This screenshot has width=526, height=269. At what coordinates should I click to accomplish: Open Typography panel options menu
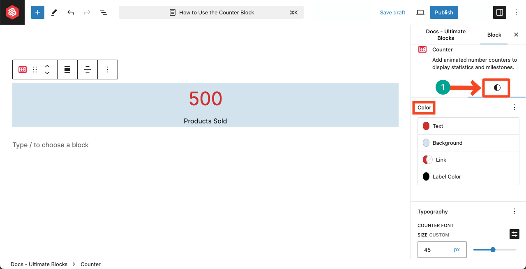pyautogui.click(x=514, y=211)
